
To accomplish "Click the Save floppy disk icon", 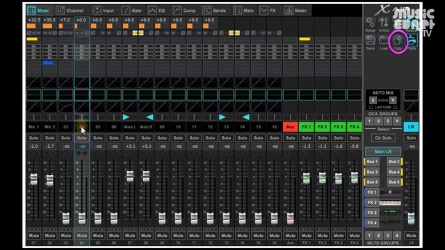I will click(370, 40).
